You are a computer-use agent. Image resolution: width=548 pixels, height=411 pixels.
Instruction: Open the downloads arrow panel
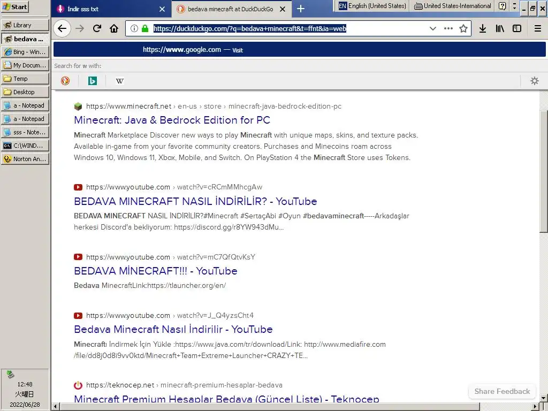coord(483,29)
